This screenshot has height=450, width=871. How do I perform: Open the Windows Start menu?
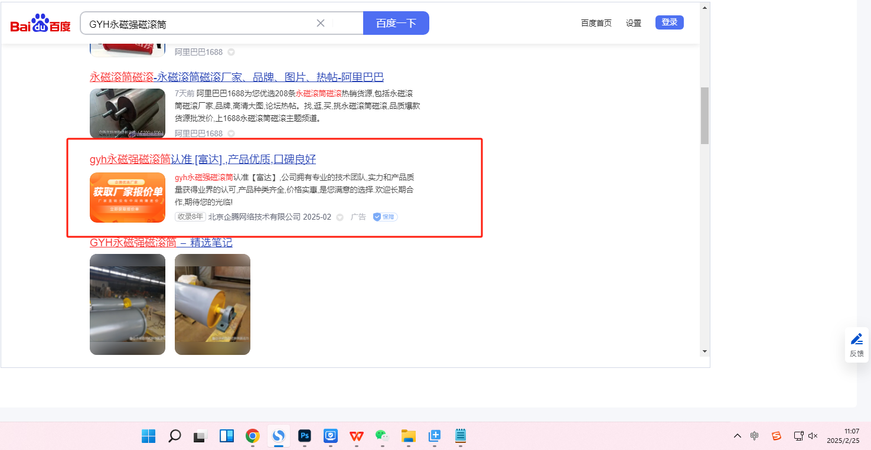click(148, 436)
